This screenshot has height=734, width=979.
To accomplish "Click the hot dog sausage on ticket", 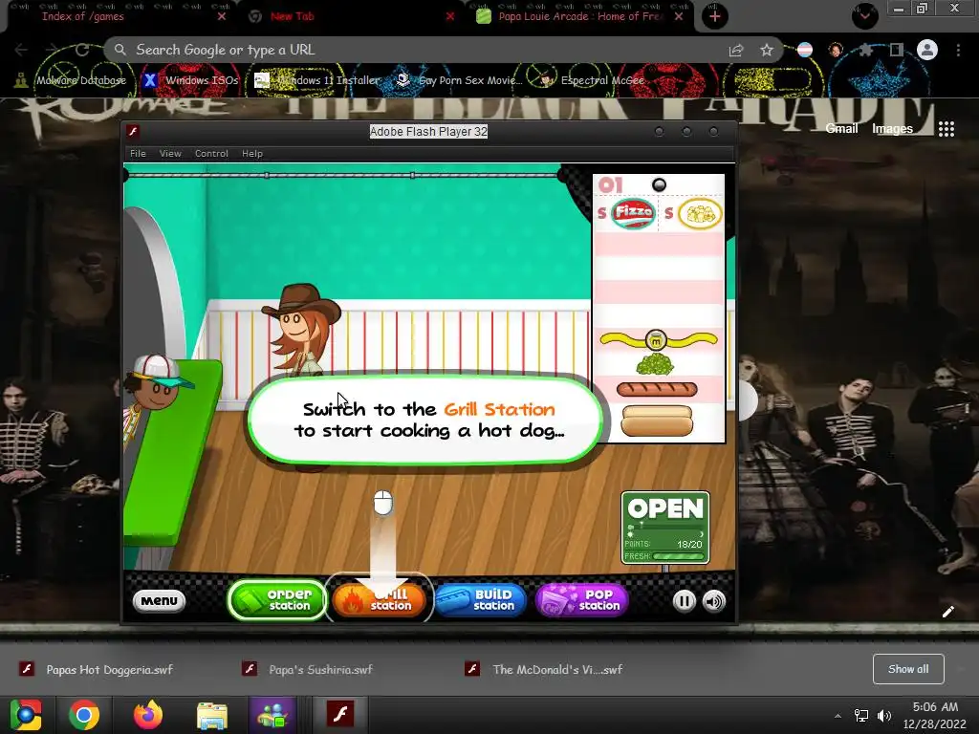I will coord(657,390).
